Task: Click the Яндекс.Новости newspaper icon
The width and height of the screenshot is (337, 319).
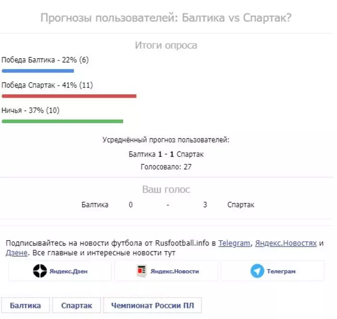Action: click(x=142, y=271)
